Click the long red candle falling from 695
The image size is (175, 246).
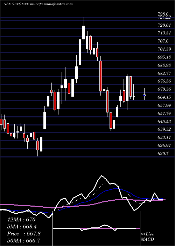[x=101, y=76]
